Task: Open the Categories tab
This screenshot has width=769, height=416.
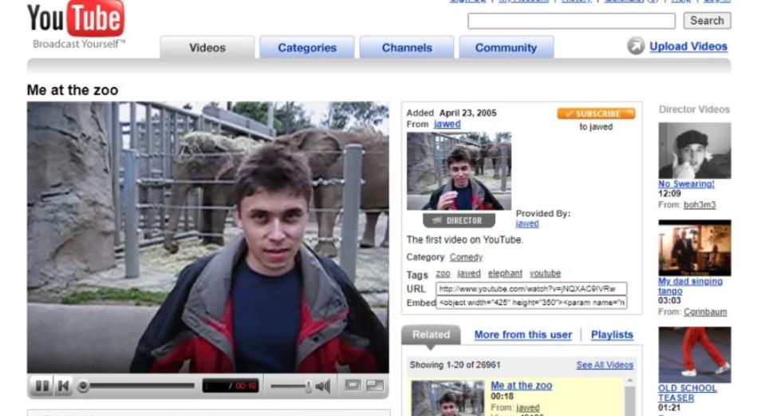Action: pos(307,48)
